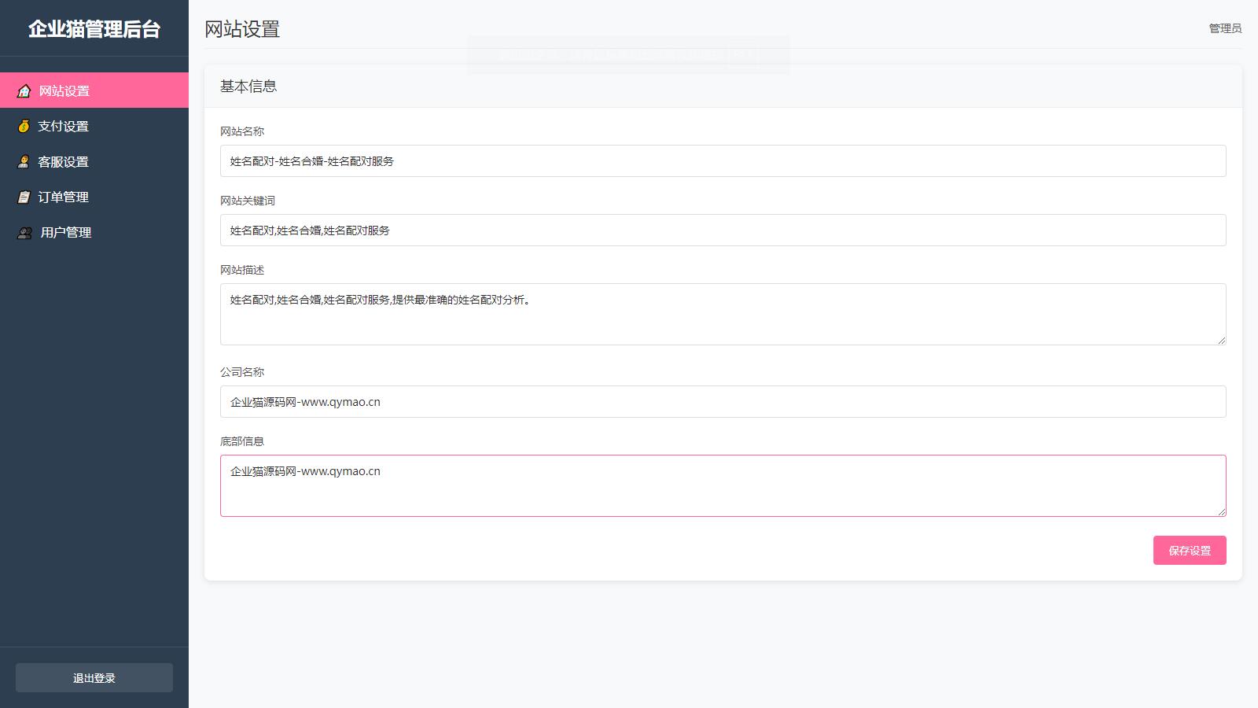1258x708 pixels.
Task: Open the 支付设置 menu item
Action: click(x=64, y=127)
